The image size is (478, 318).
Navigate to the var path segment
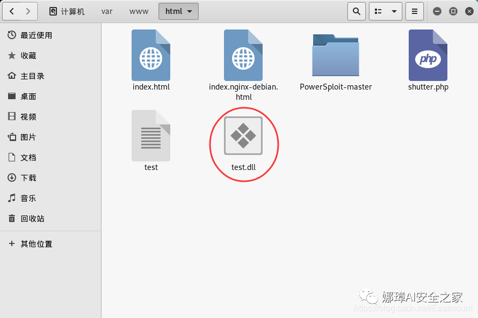107,12
